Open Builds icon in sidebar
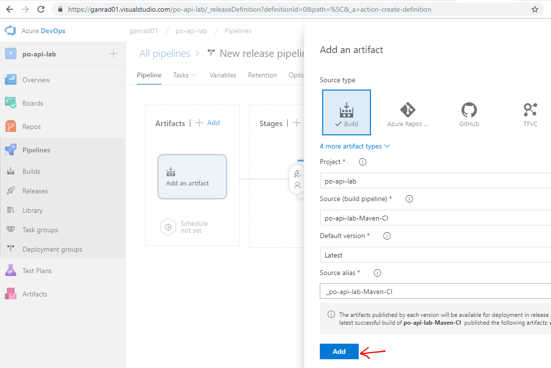Image resolution: width=551 pixels, height=368 pixels. (x=11, y=171)
